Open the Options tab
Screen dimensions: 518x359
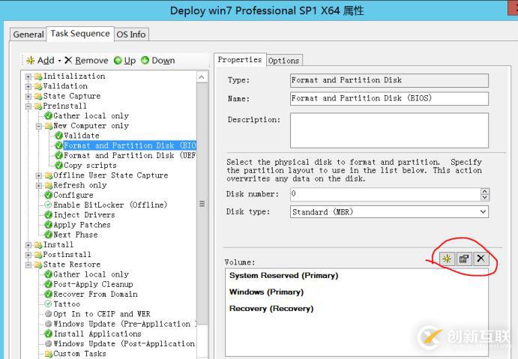[284, 61]
